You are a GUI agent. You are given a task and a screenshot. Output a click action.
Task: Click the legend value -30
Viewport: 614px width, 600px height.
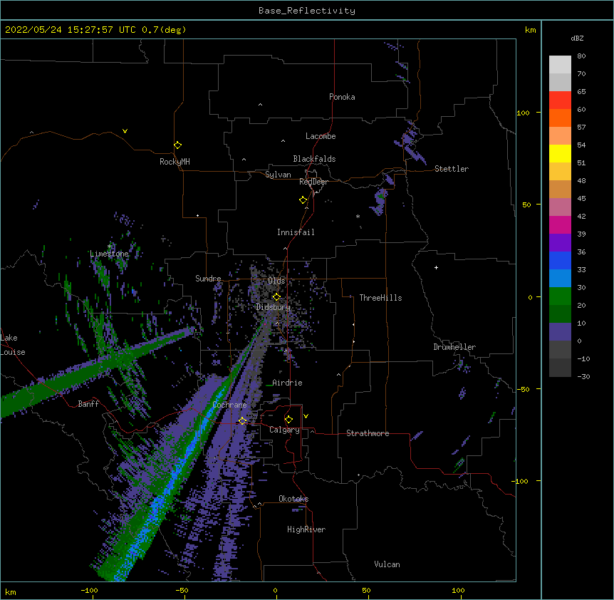tap(583, 377)
